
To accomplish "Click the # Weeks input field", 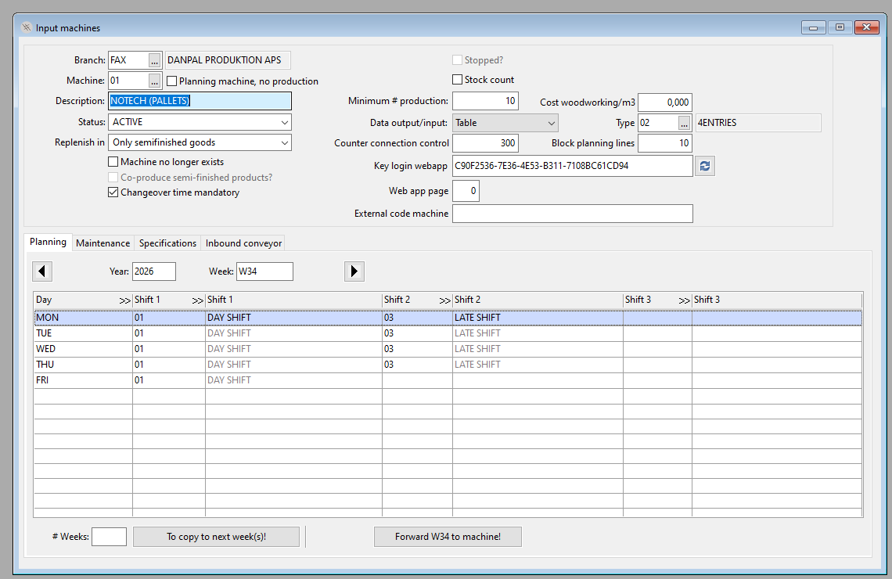I will [110, 537].
